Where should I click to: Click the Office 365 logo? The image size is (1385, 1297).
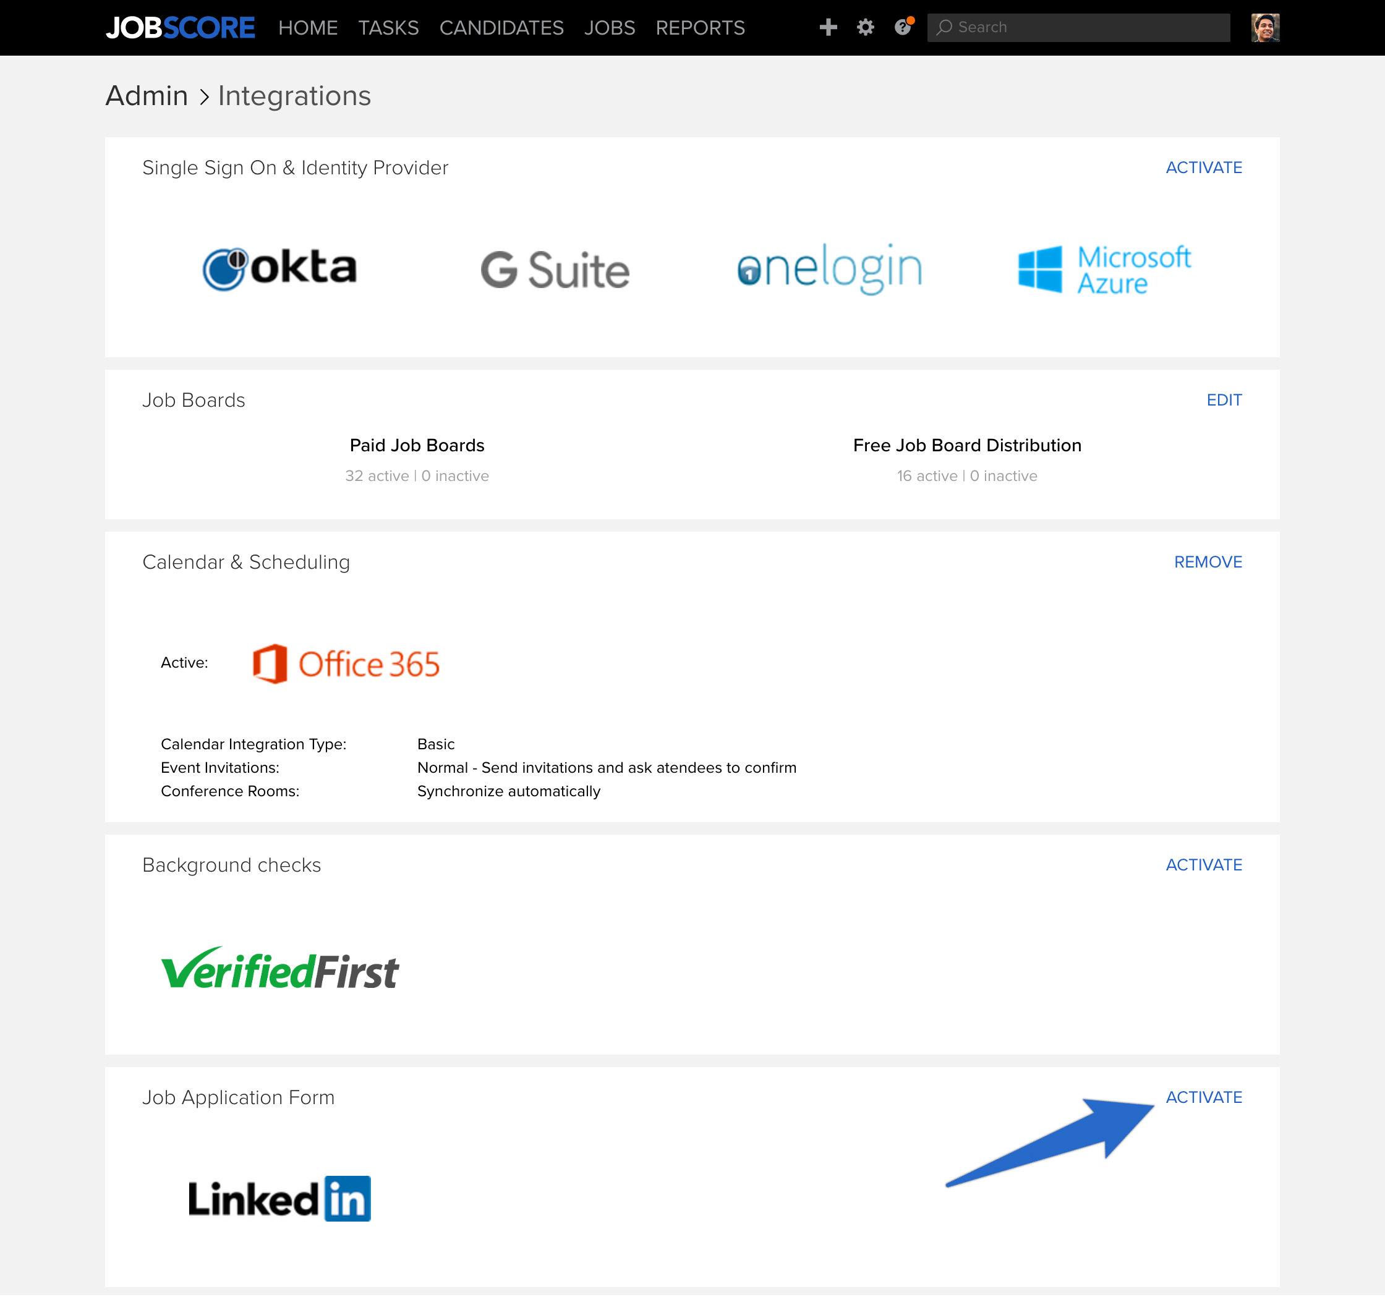pyautogui.click(x=346, y=663)
